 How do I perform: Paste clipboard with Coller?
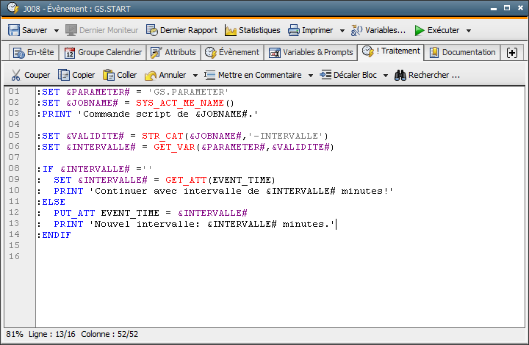click(x=120, y=75)
